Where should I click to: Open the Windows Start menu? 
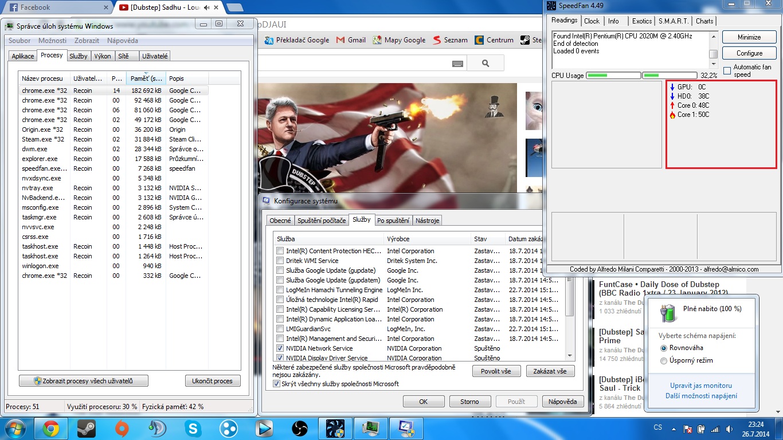(15, 428)
